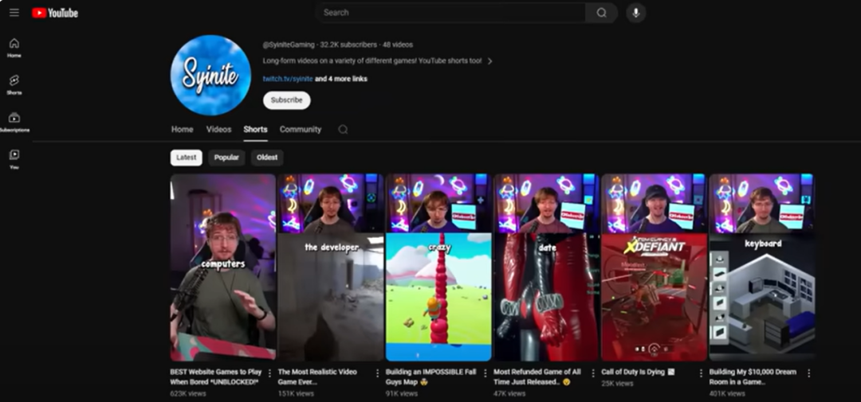
Task: Open the hamburger guide menu
Action: [14, 13]
